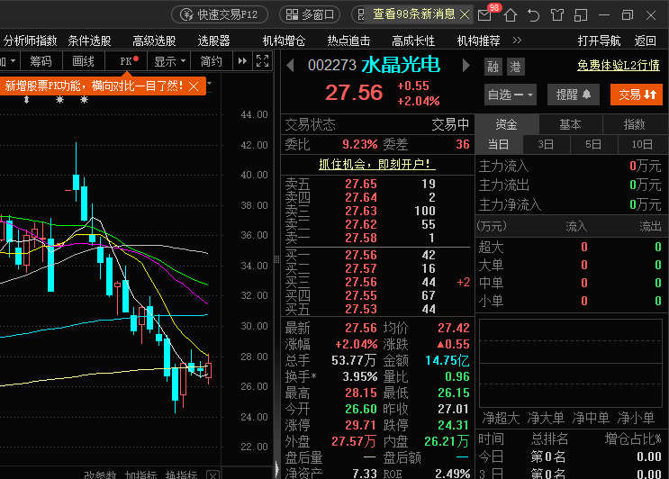Viewport: 669px width, 479px height.
Task: Expand the 自选 watchlist dropdown
Action: click(511, 95)
